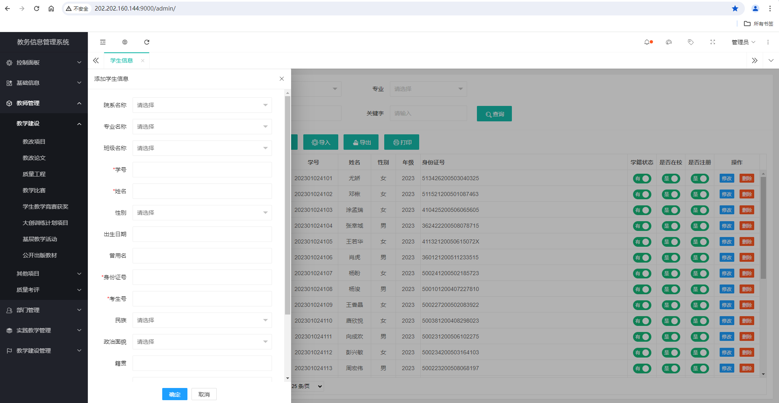
Task: Toggle 是否注册 switch for 涂孟瑞
Action: click(x=700, y=210)
